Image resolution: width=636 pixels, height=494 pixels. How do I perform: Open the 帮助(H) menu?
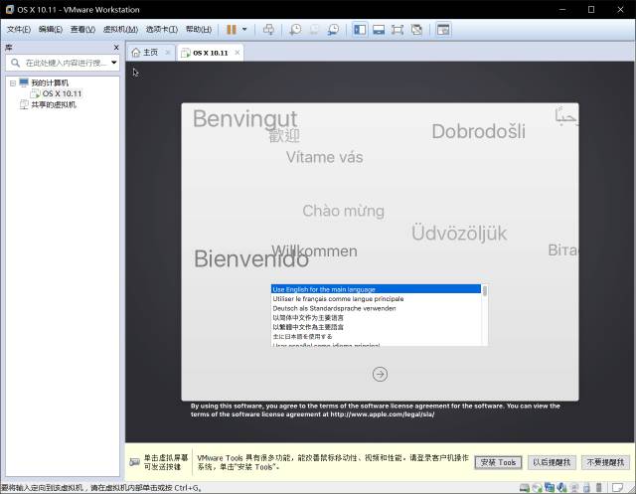199,29
